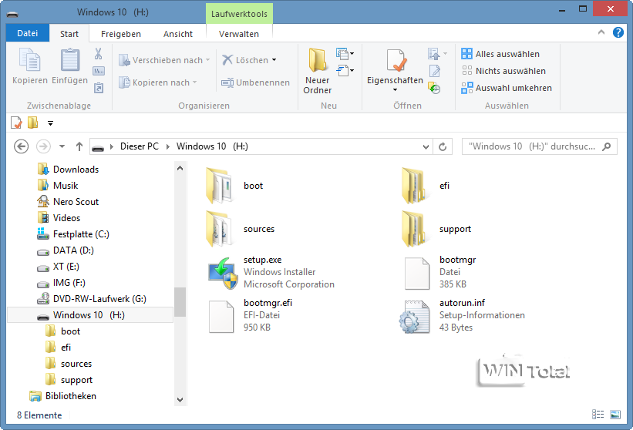Select Downloads in the navigation pane

coord(76,170)
